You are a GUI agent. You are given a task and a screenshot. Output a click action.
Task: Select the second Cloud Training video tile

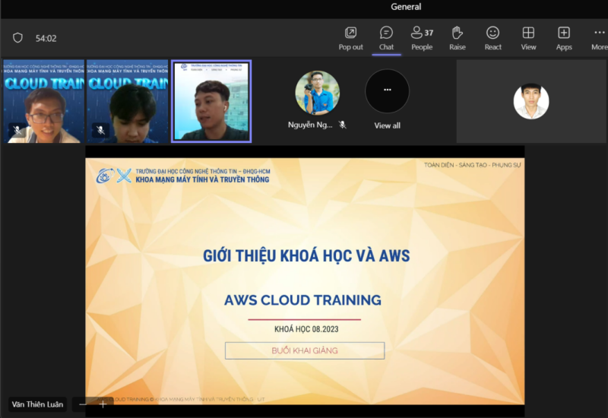(127, 102)
